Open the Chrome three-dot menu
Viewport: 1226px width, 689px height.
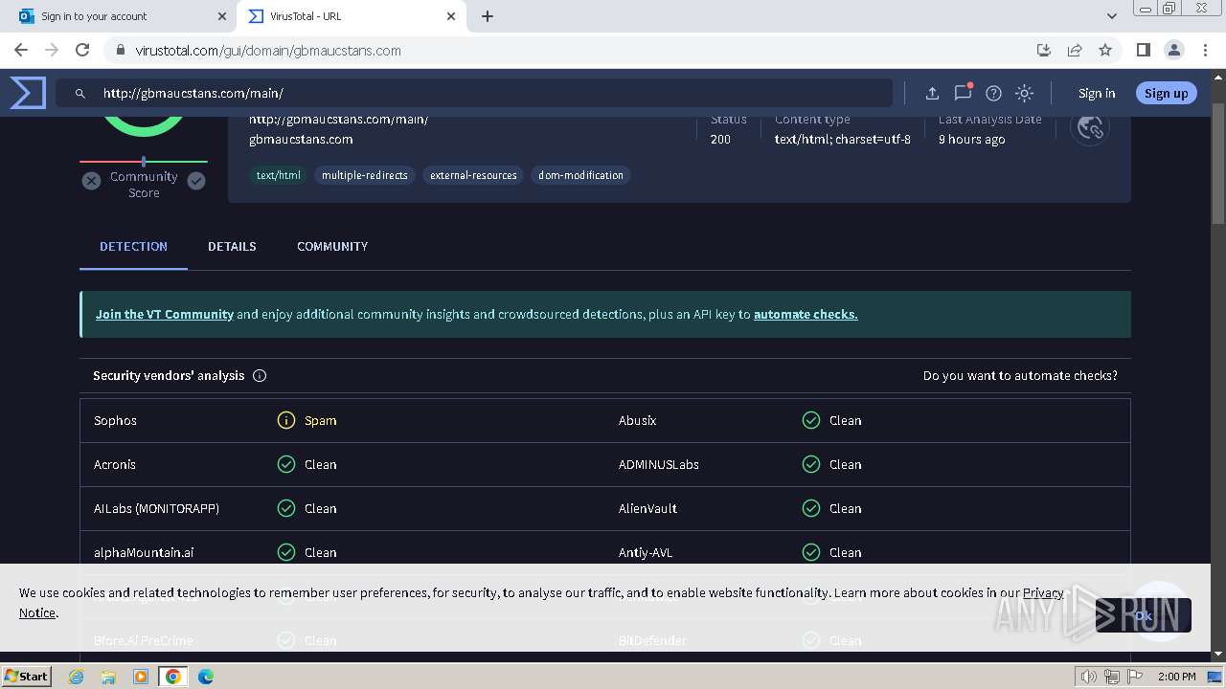tap(1204, 50)
